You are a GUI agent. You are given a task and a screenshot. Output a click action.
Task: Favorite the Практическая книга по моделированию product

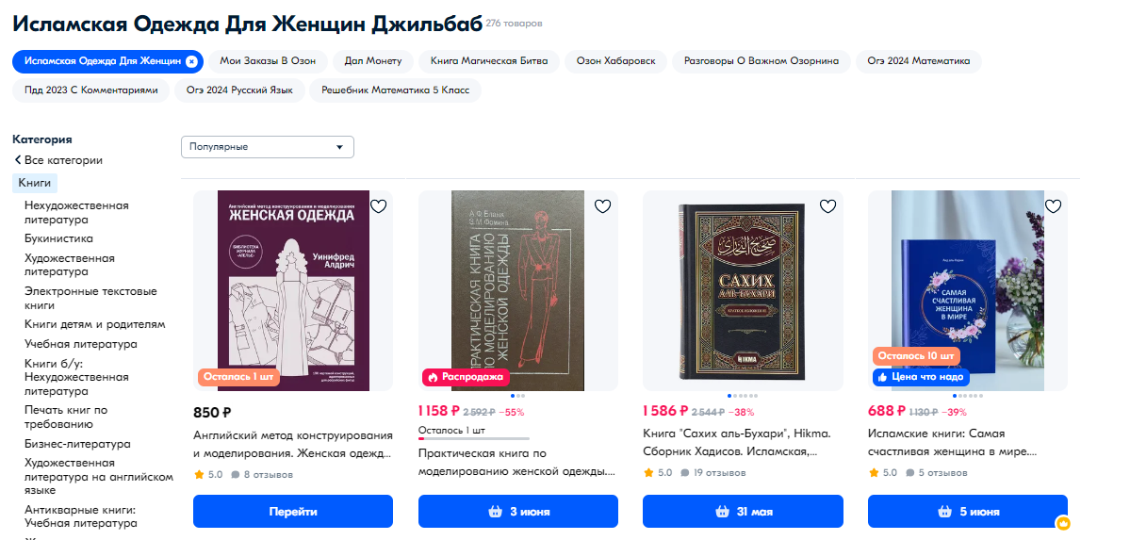point(603,207)
